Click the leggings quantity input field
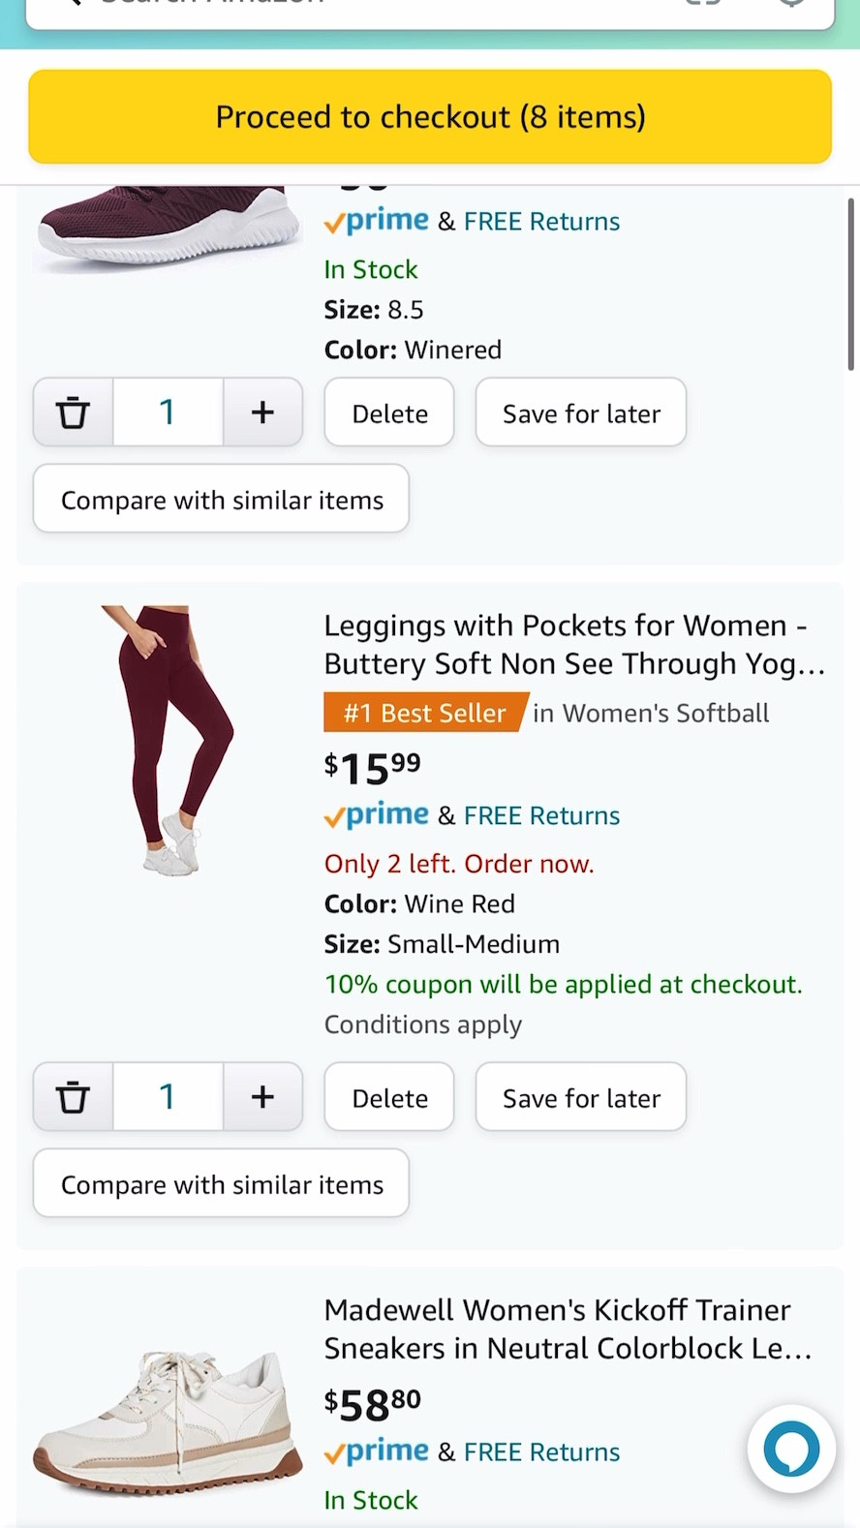 click(x=168, y=1096)
